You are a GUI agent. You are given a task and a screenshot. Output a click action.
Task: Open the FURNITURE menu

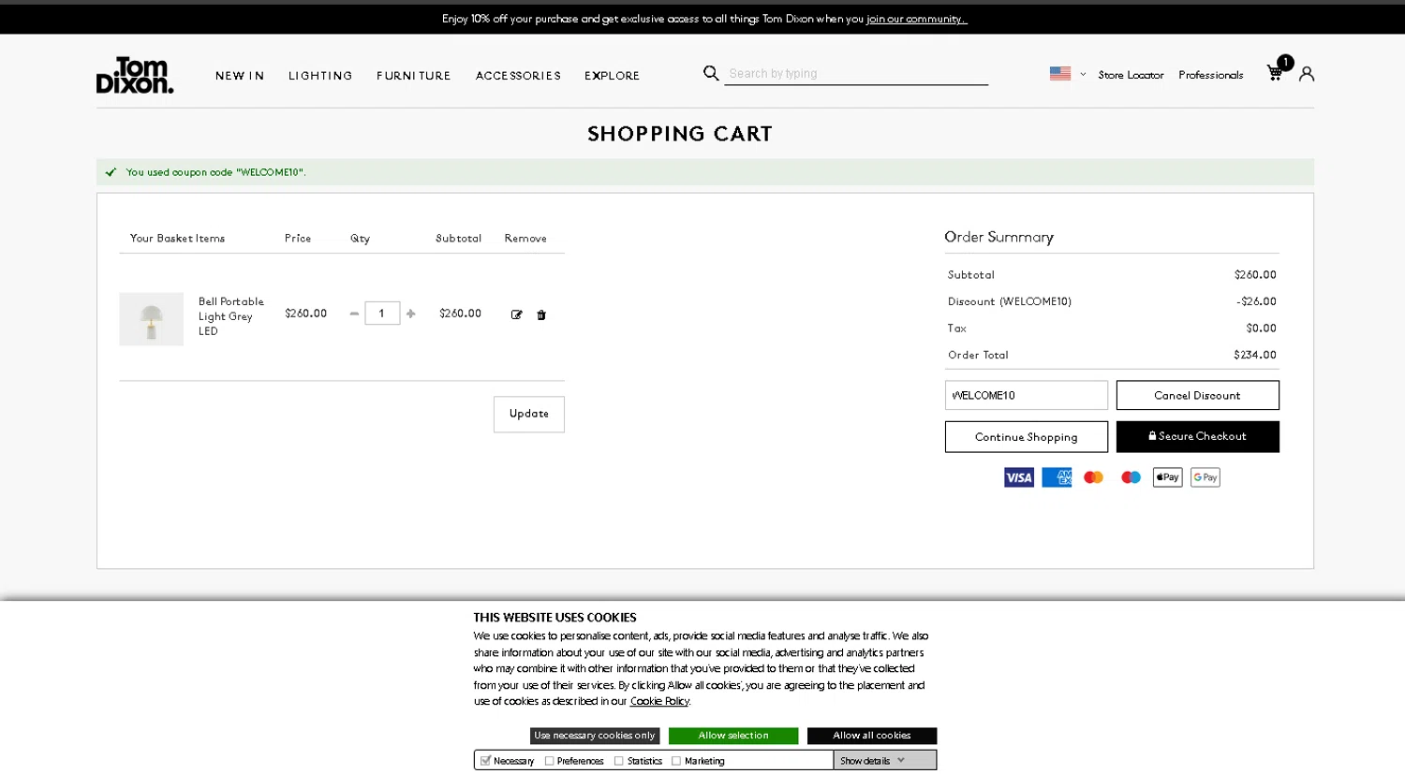click(413, 76)
